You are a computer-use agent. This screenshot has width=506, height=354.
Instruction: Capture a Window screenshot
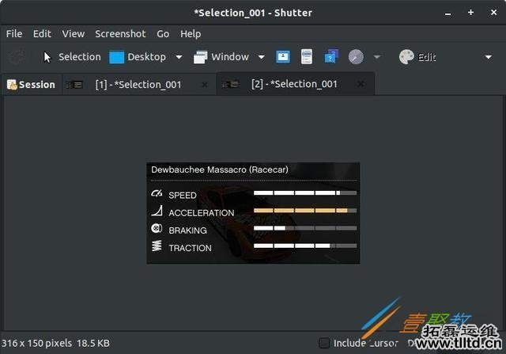click(x=221, y=57)
